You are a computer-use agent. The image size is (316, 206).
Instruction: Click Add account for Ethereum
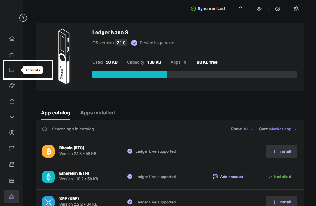pos(228,177)
